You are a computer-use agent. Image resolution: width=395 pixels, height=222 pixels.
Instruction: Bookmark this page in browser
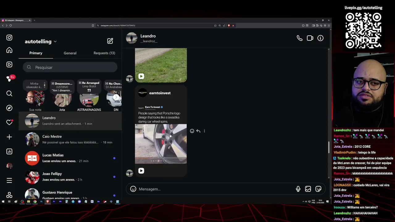click(x=93, y=26)
